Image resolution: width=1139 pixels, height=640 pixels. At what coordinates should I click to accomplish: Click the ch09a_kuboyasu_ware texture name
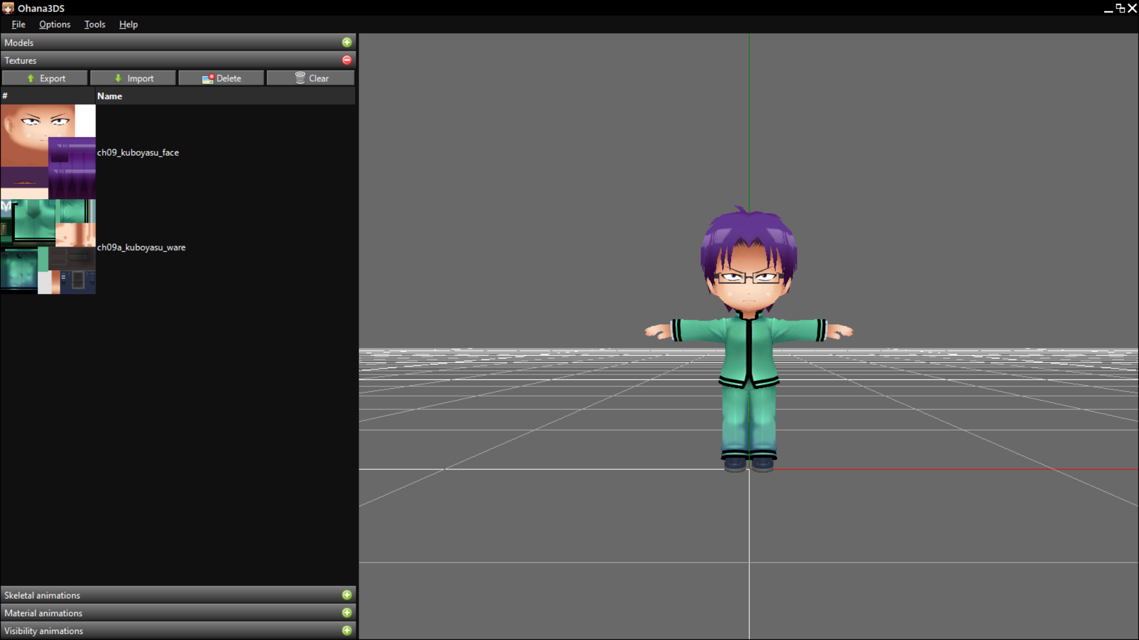pos(141,247)
